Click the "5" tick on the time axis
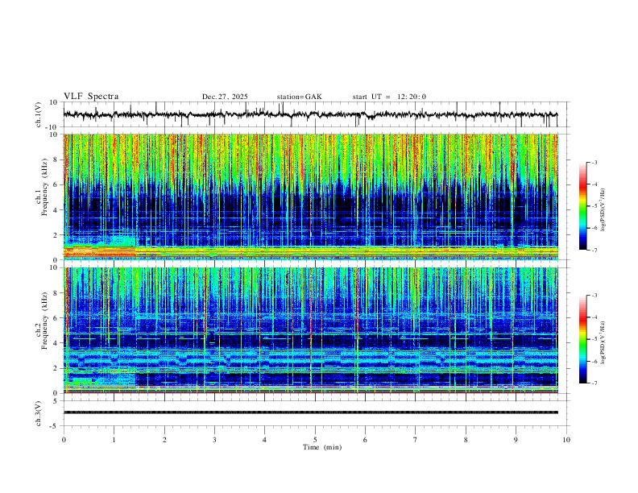Screen dimensions: 638x493 [x=315, y=440]
